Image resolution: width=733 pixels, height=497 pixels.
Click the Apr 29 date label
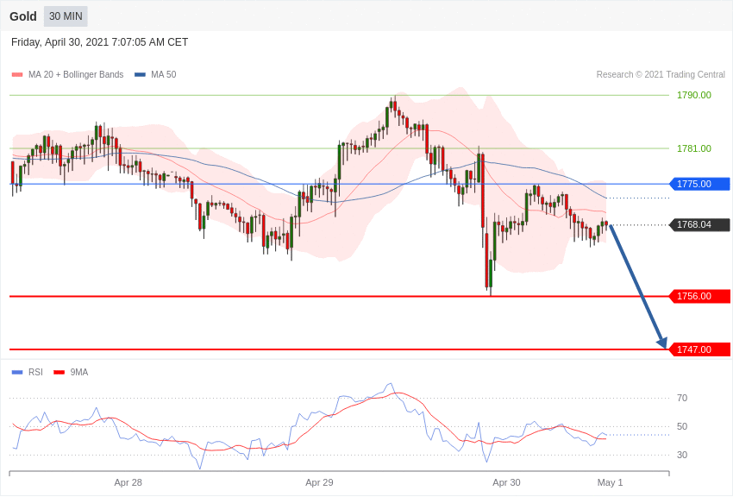319,482
